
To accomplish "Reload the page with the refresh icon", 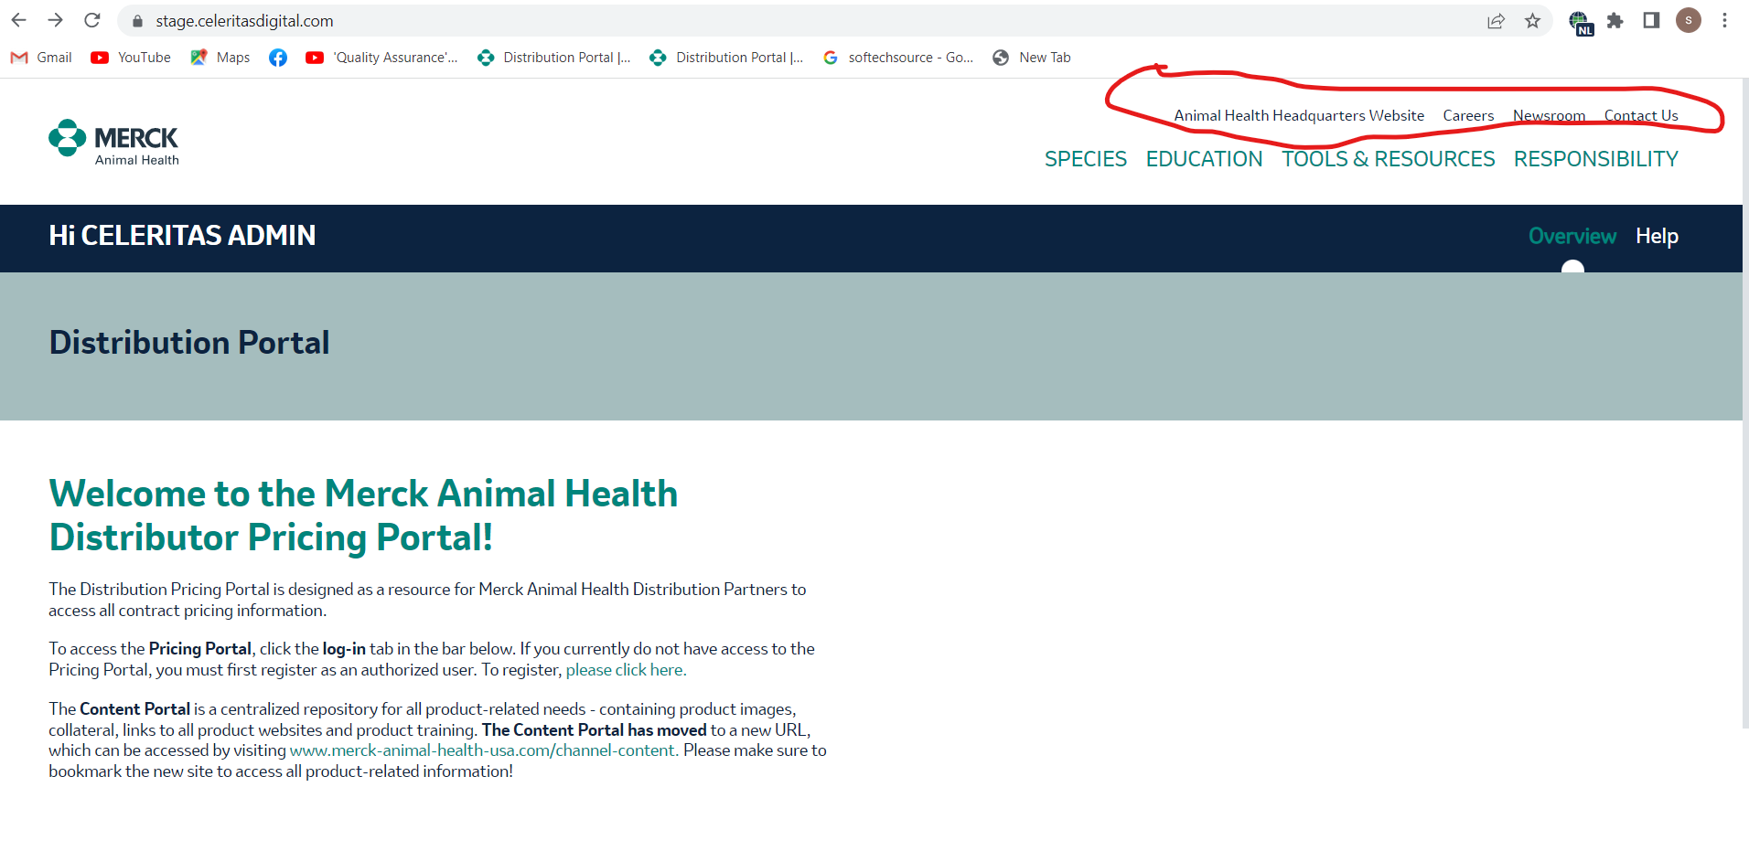I will [91, 20].
